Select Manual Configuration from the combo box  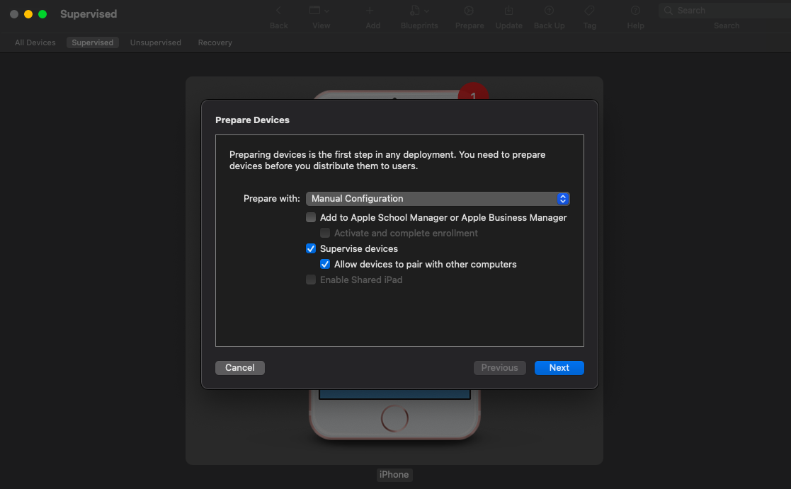(x=437, y=199)
